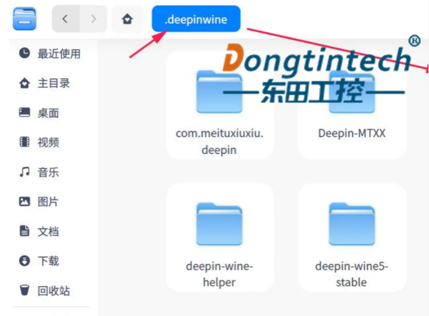Go to 主目录 (Home) in the sidebar
The height and width of the screenshot is (316, 429).
pos(54,84)
